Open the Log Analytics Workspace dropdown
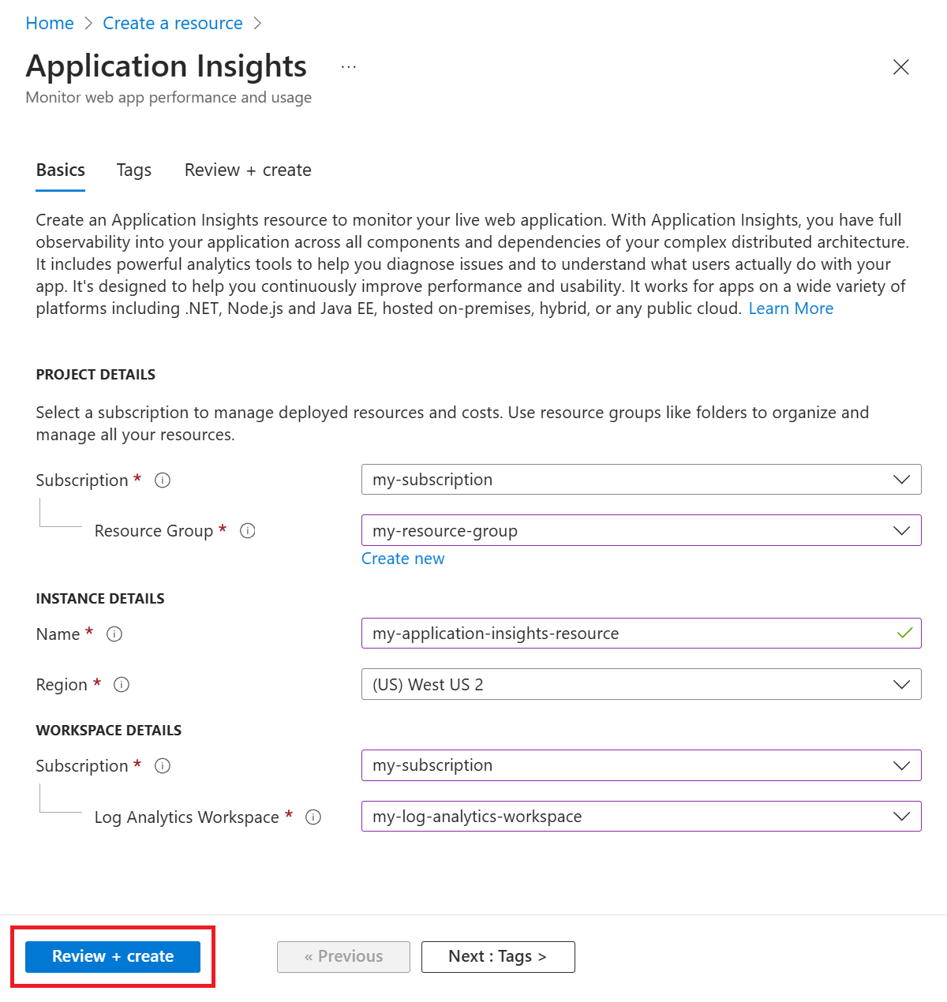This screenshot has width=947, height=1002. coord(641,817)
